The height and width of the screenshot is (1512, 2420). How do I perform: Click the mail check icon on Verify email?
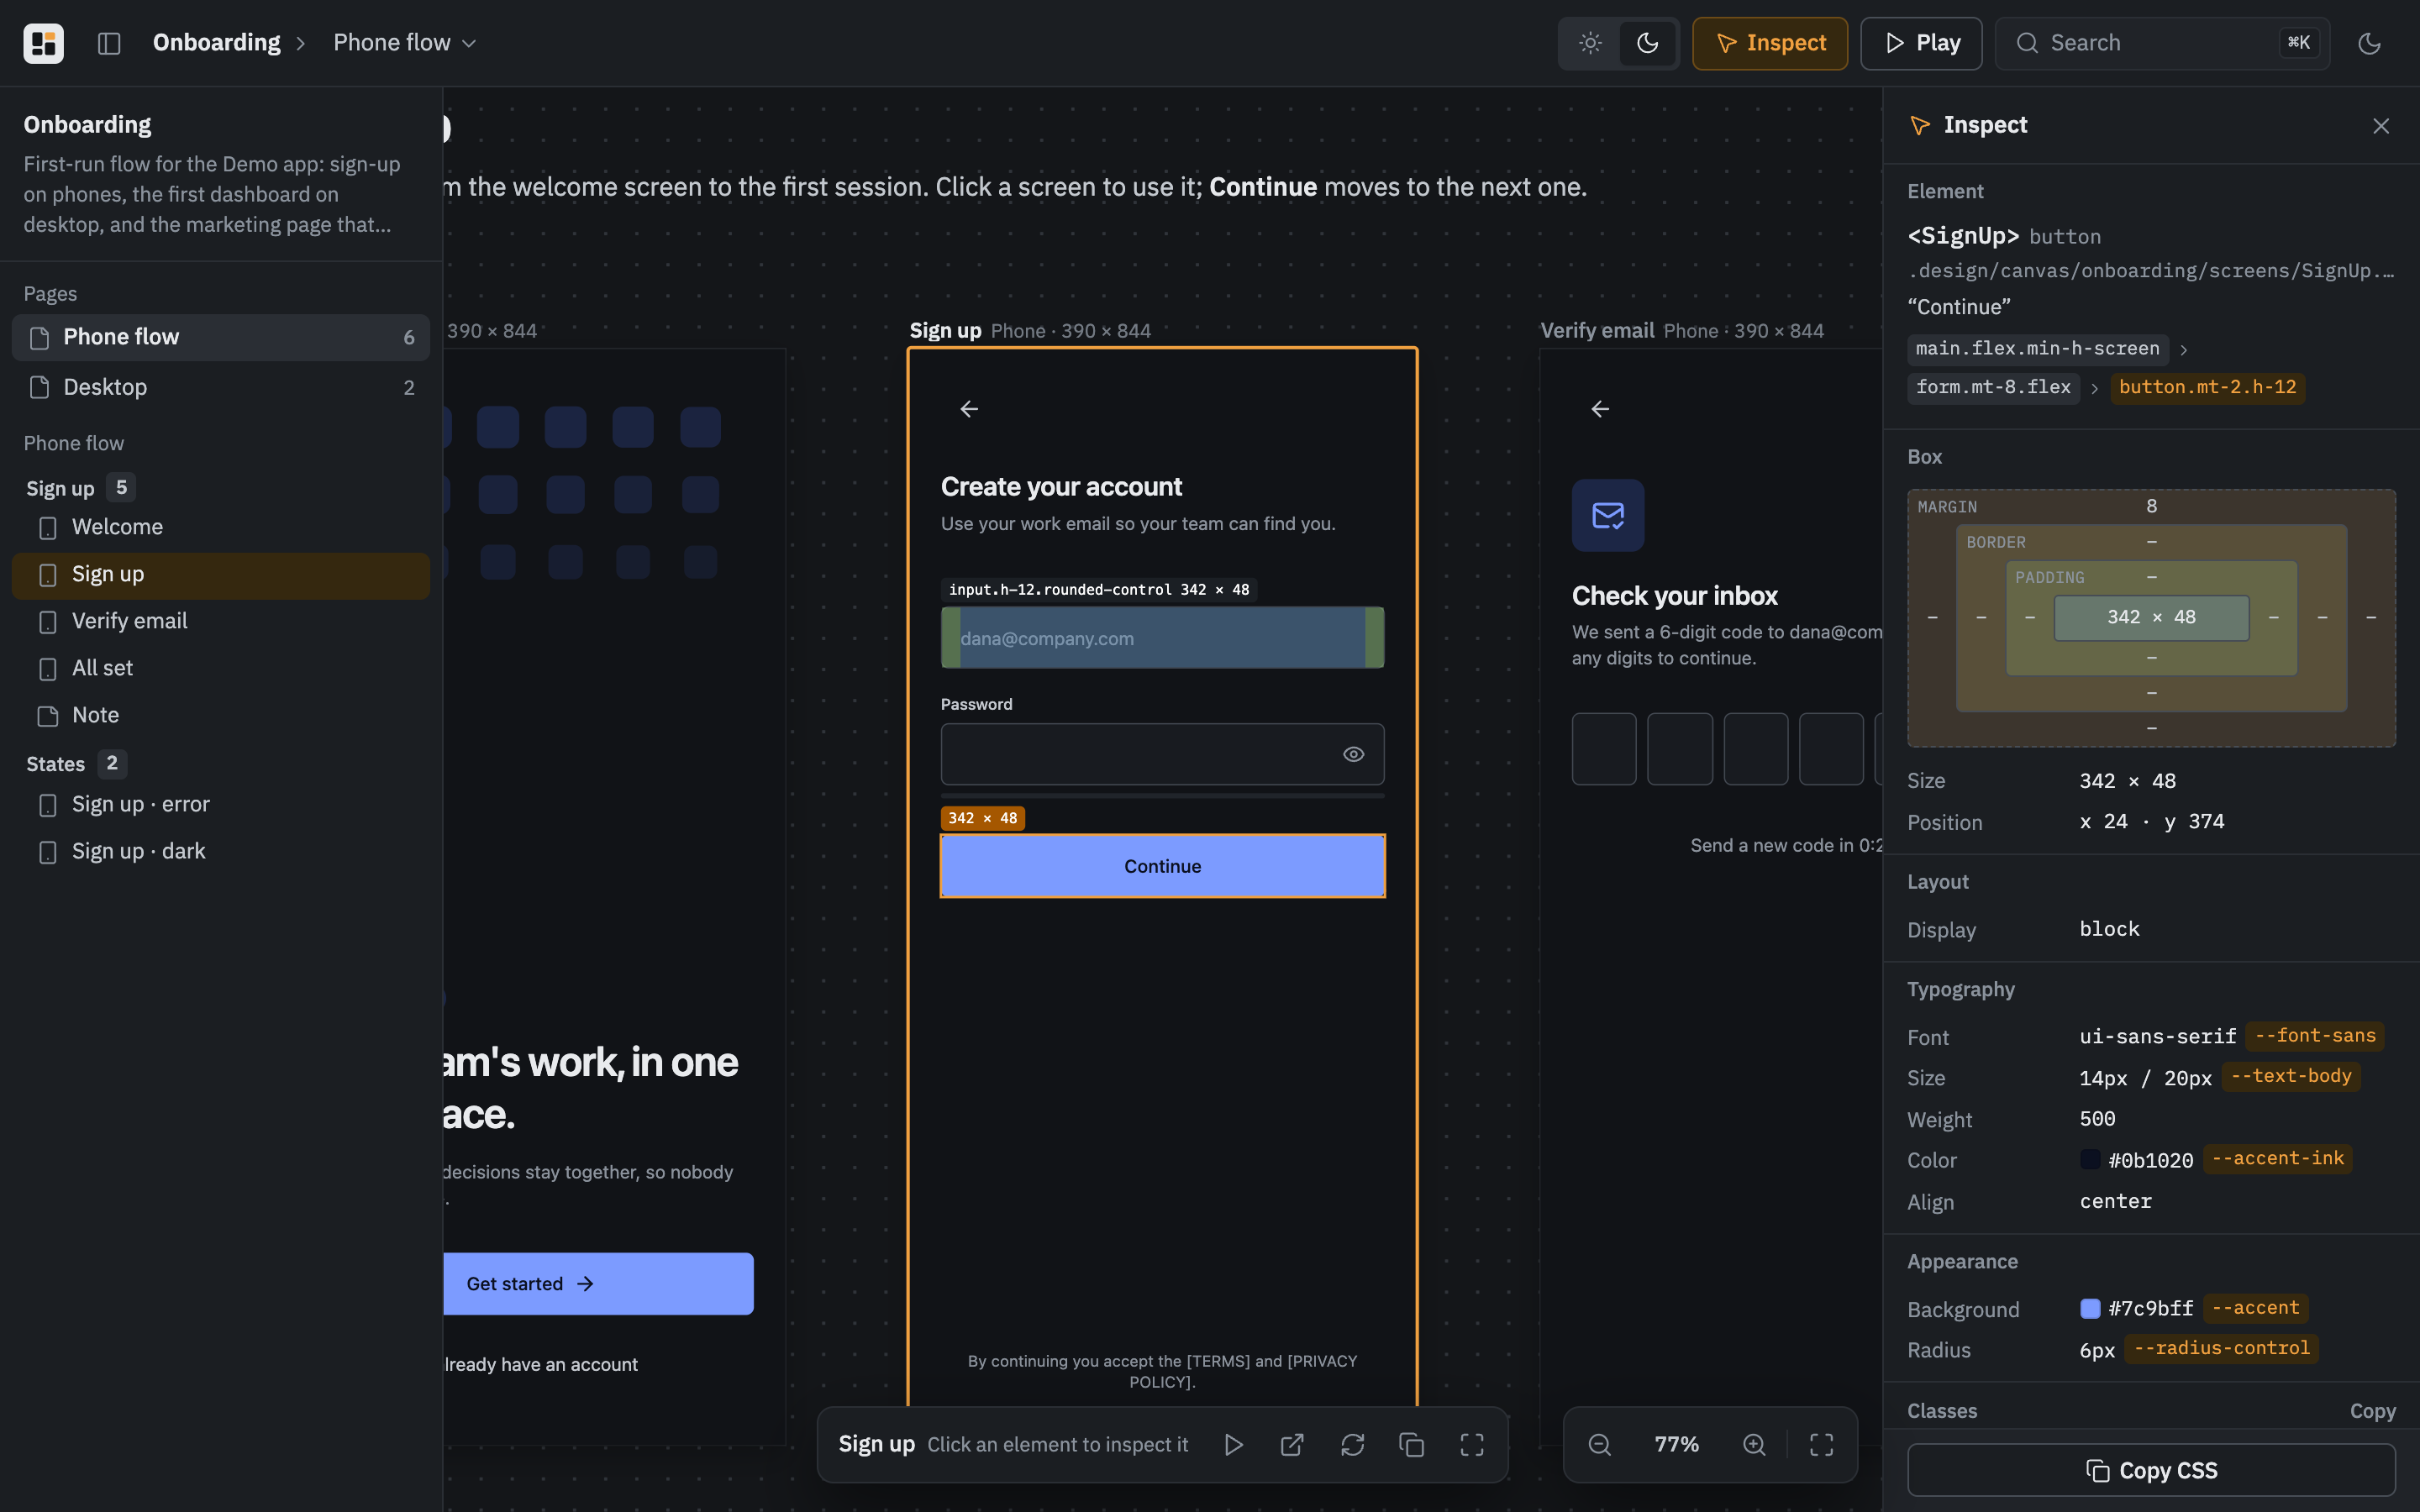tap(1608, 515)
